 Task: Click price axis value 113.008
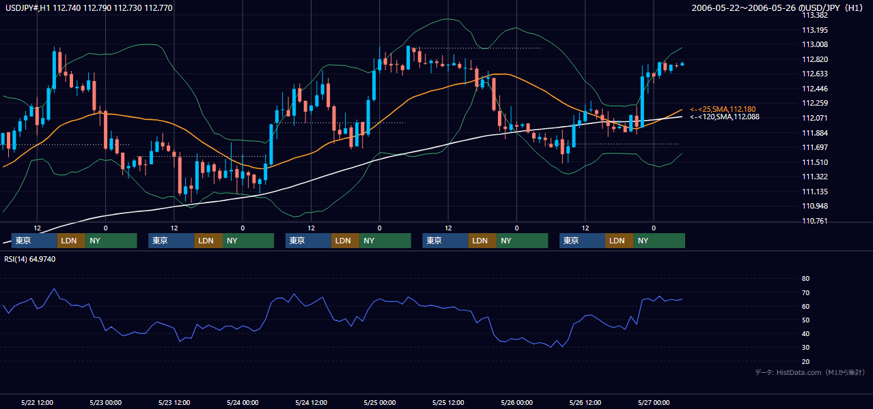[x=814, y=44]
